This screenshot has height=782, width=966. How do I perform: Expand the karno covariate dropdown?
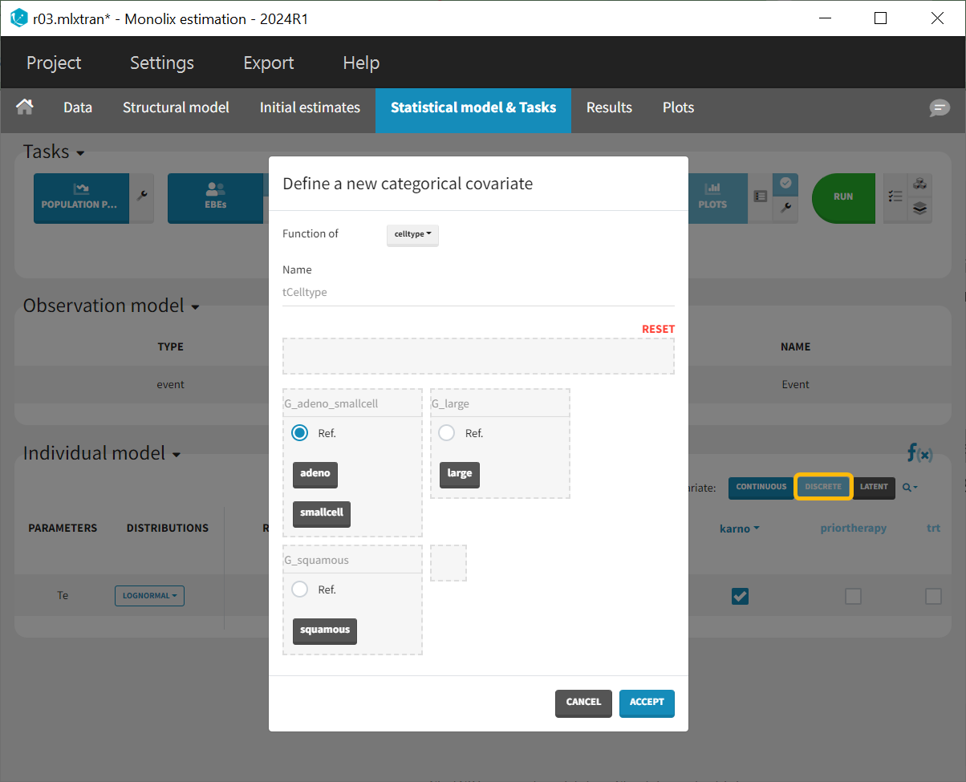[x=739, y=529]
